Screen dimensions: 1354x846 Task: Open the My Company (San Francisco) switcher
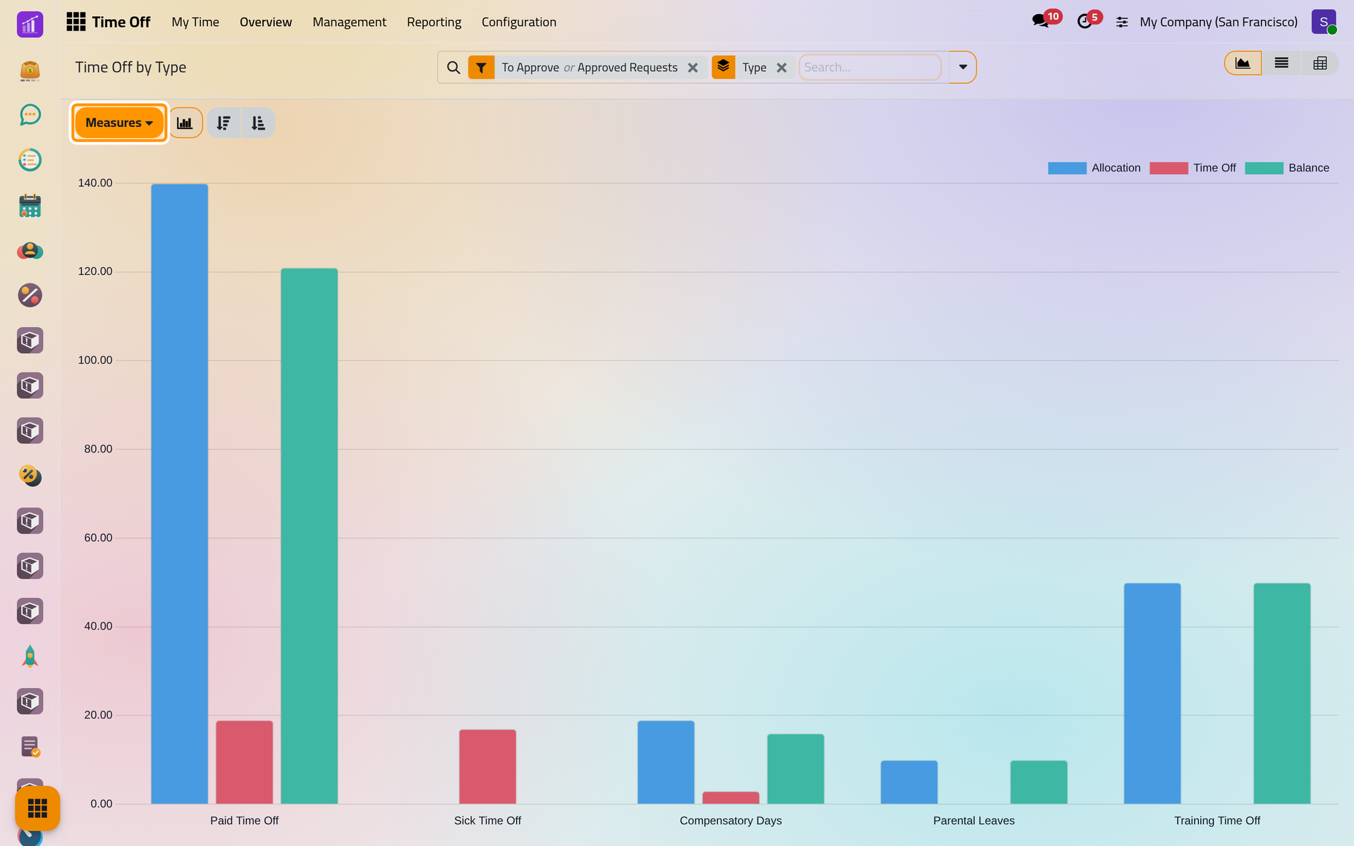1219,22
